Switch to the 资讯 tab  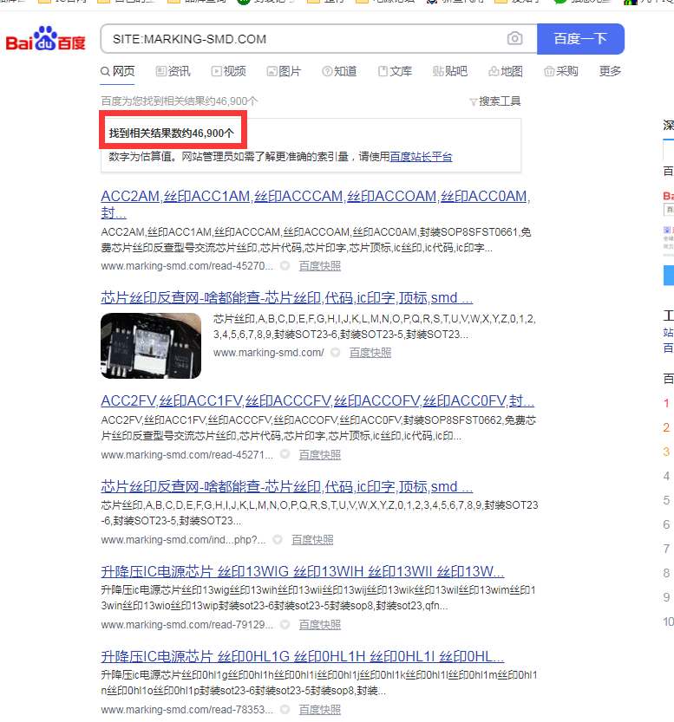tap(173, 71)
